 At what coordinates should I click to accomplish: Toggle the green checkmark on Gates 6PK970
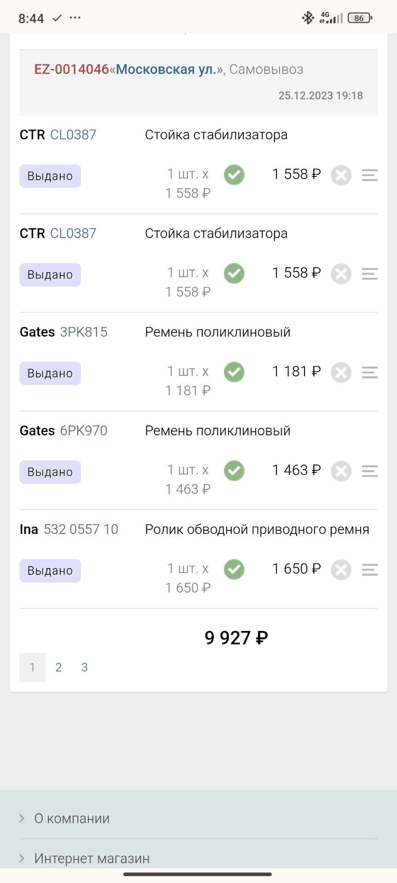point(234,470)
